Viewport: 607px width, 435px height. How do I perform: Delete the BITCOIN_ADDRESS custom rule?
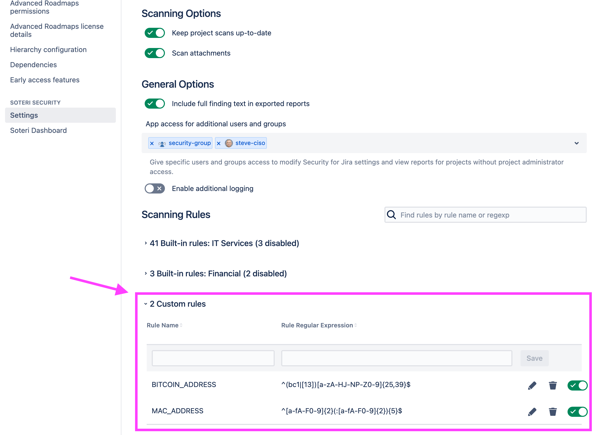(552, 385)
